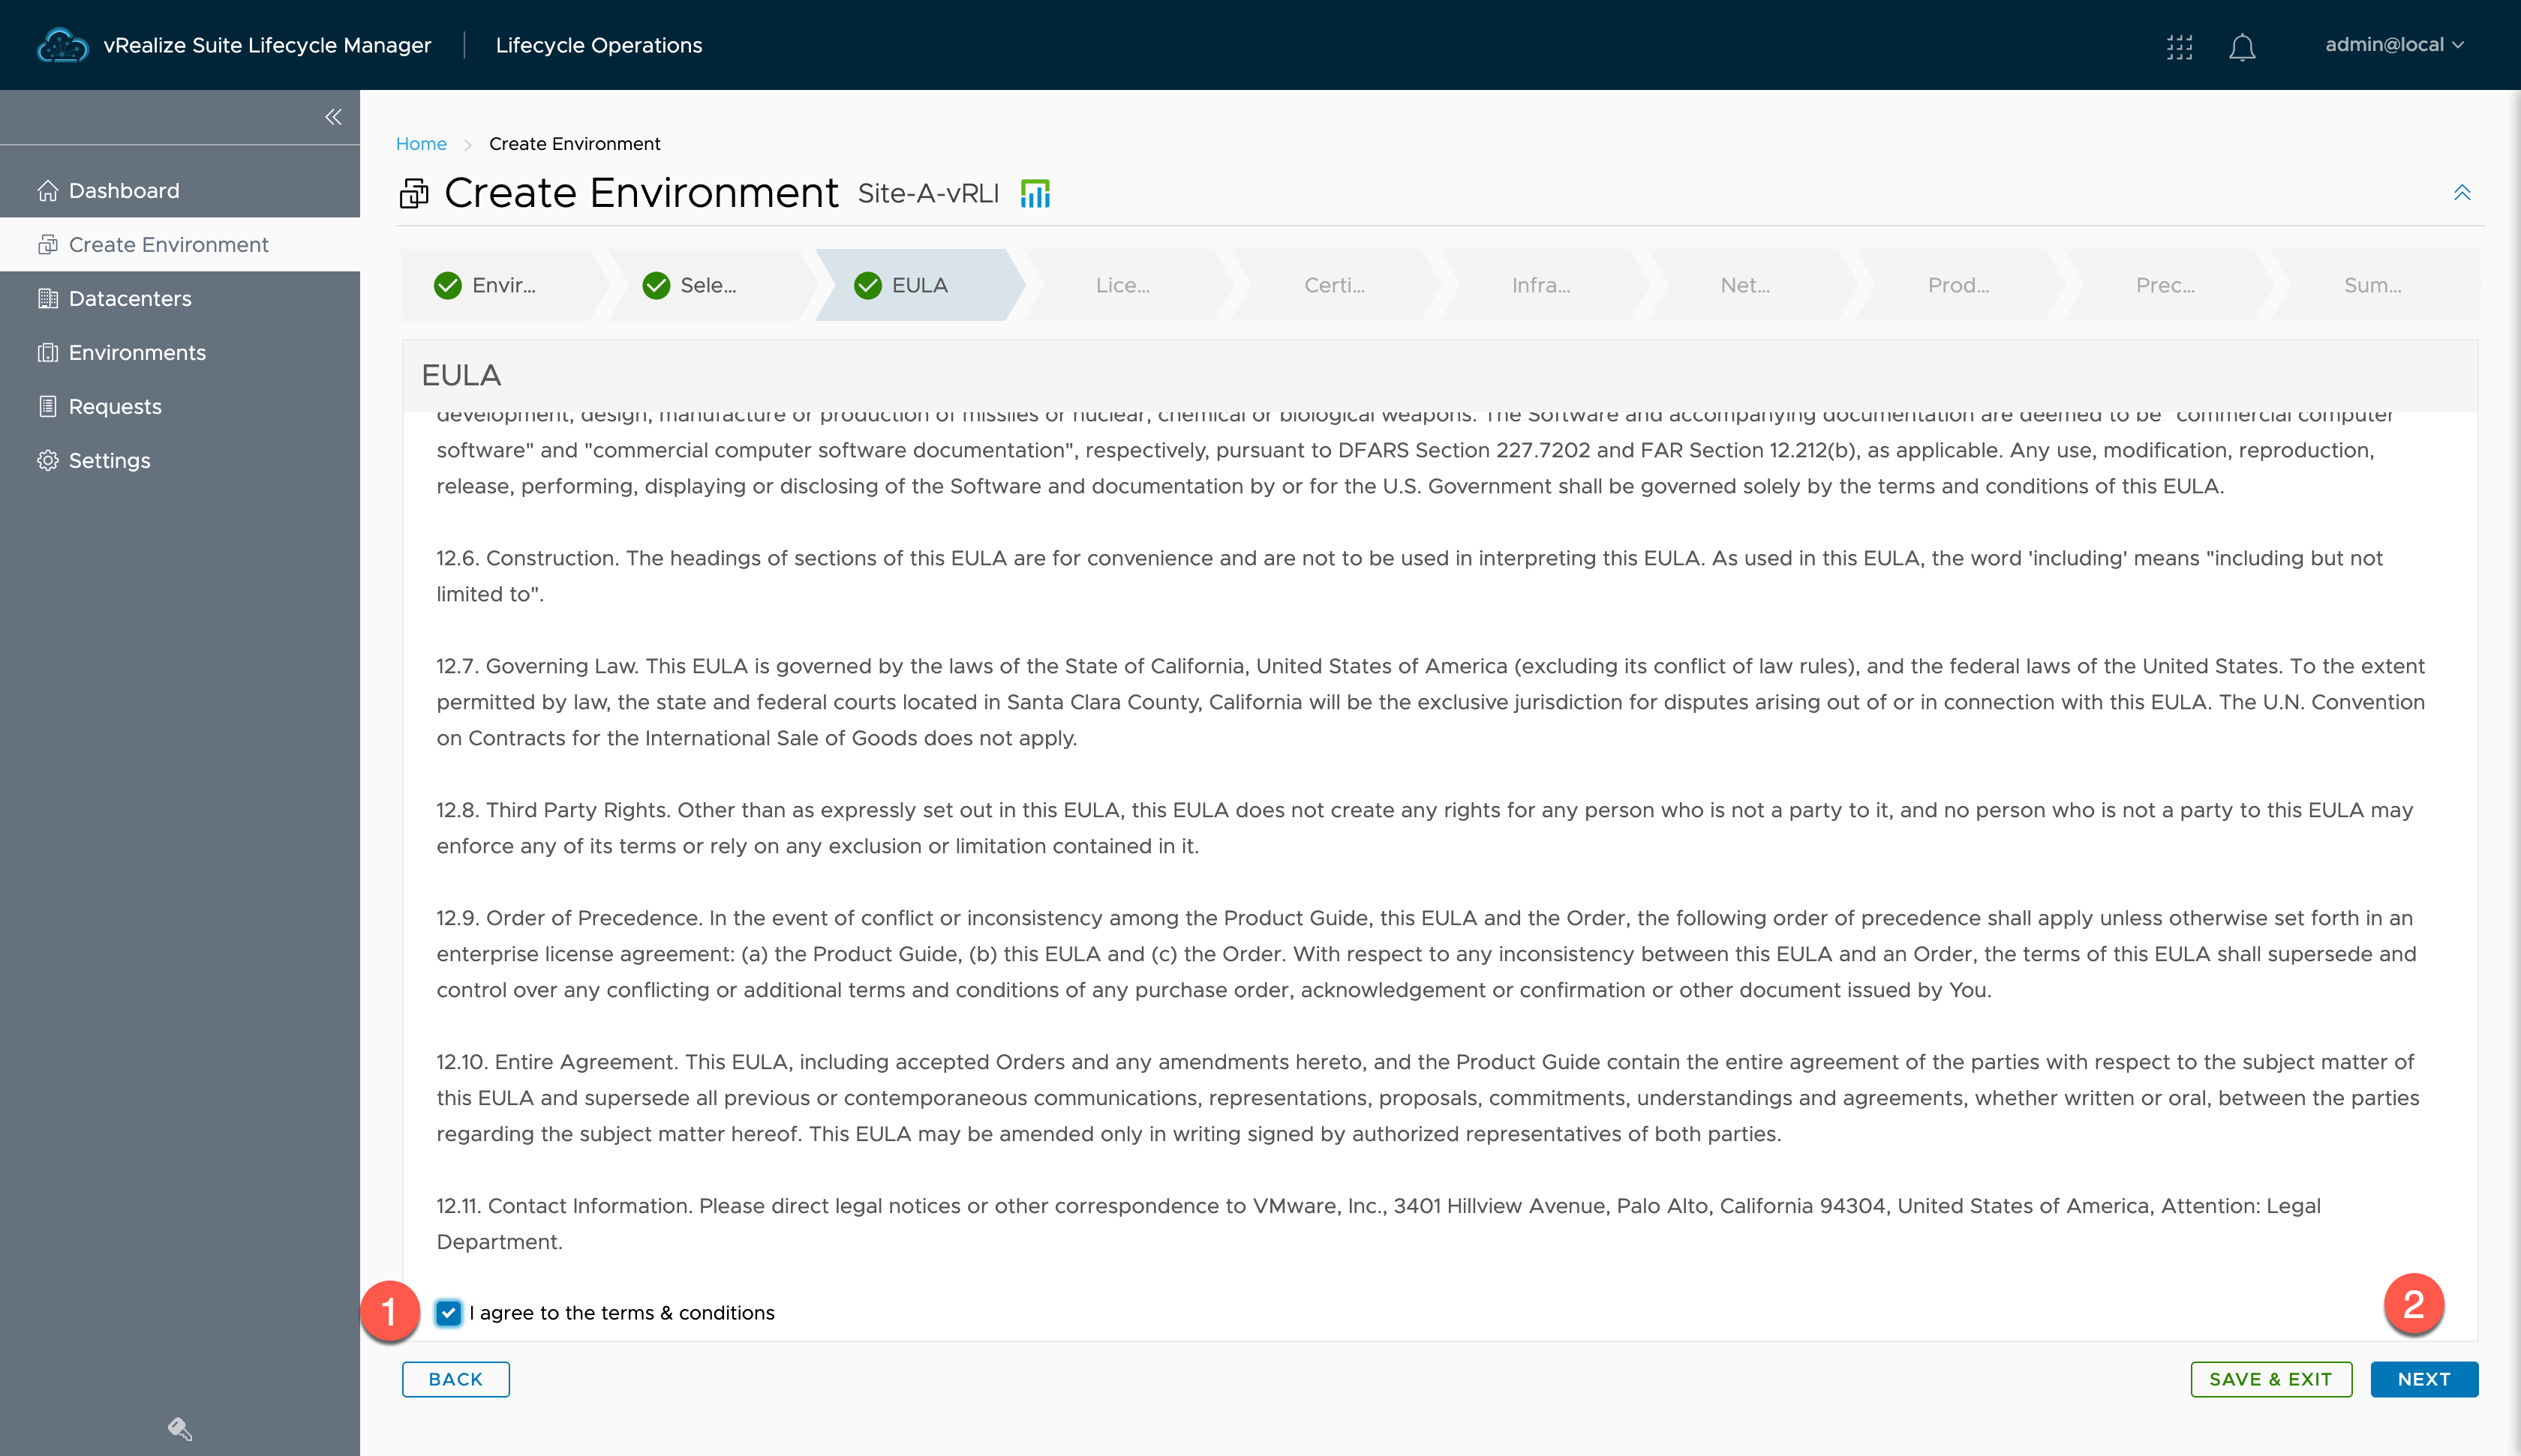Go to the Lice... wizard step
This screenshot has height=1456, width=2521.
point(1122,285)
